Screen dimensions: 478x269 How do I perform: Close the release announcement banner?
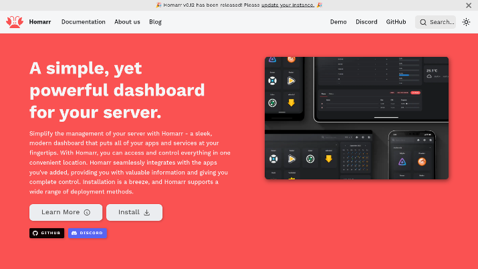(469, 5)
